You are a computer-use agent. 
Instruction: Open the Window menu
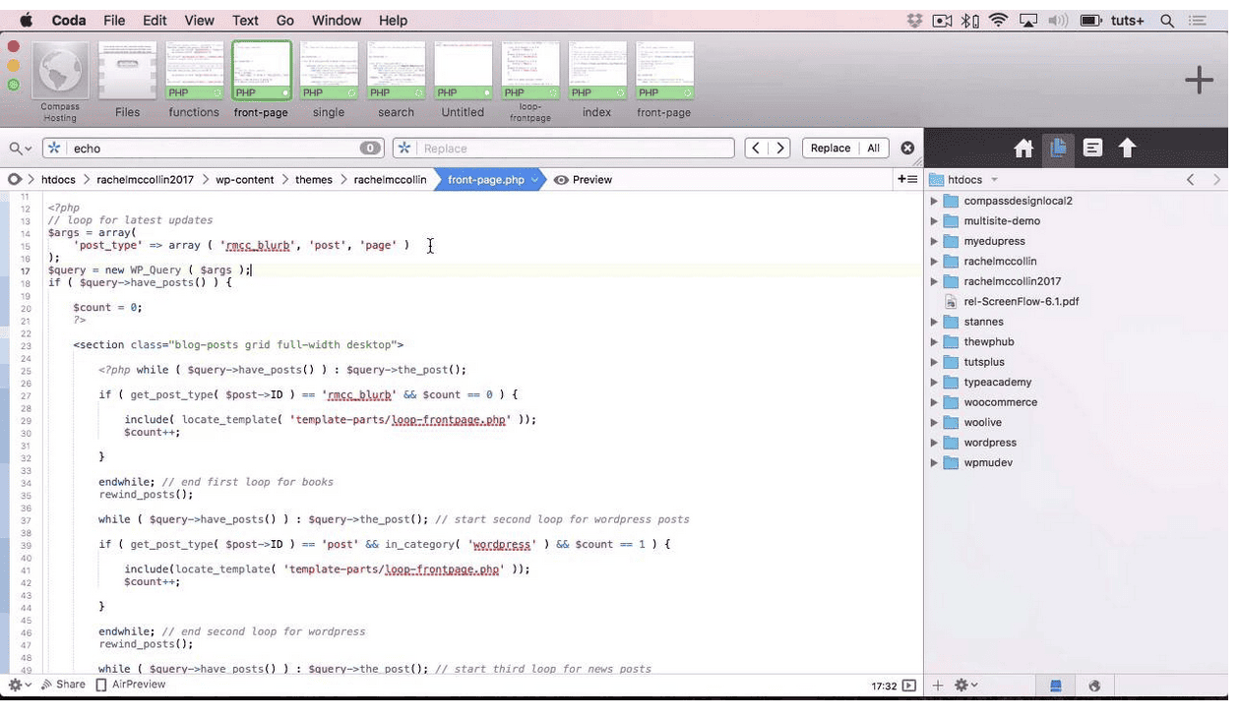[x=337, y=21]
